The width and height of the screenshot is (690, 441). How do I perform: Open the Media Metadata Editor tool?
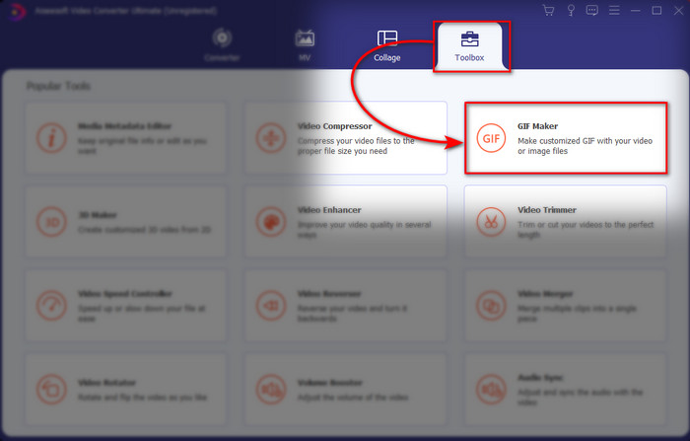tap(126, 138)
